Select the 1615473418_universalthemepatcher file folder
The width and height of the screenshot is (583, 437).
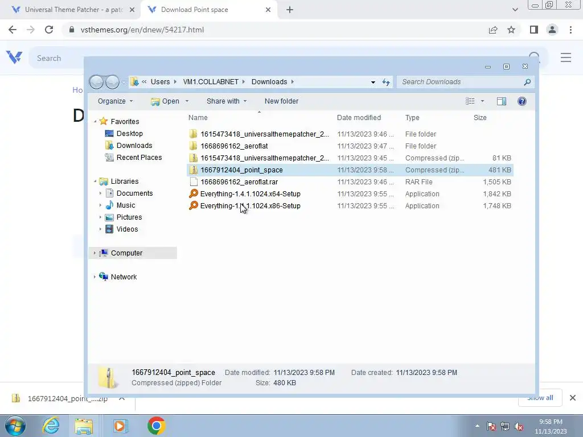350,134
